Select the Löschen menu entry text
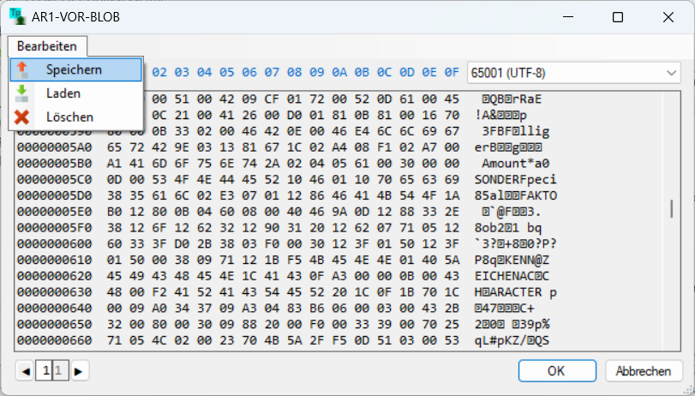Viewport: 695px width, 396px height. pos(70,117)
